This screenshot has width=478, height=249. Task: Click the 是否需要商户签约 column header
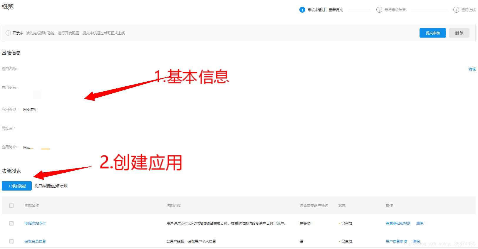pos(314,206)
